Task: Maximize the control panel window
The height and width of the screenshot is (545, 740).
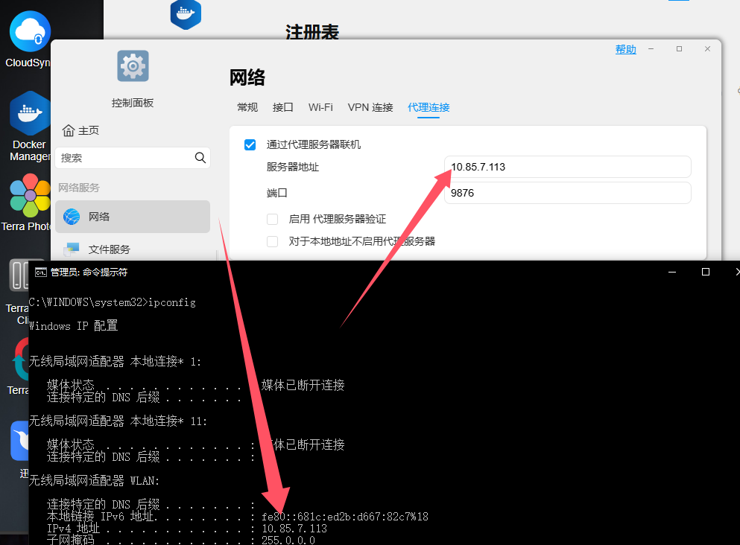Action: [x=679, y=49]
